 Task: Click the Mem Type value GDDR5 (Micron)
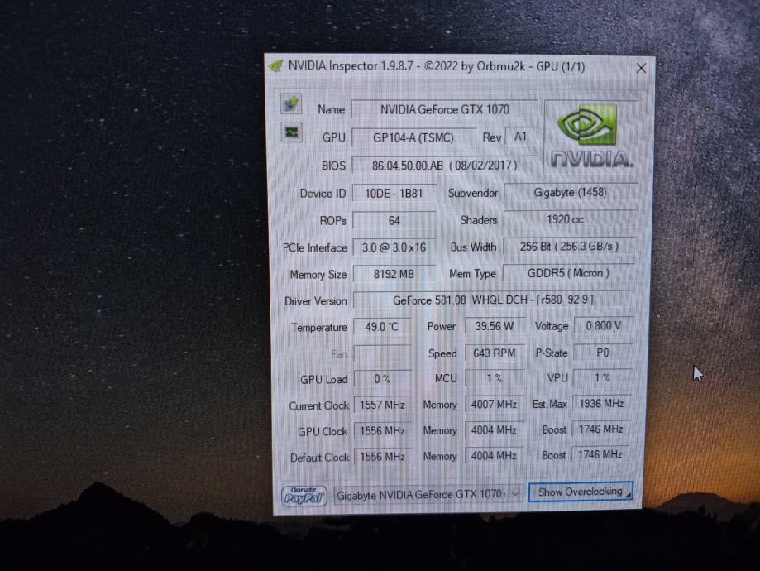pos(568,272)
